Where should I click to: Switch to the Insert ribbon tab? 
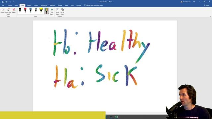[16, 5]
